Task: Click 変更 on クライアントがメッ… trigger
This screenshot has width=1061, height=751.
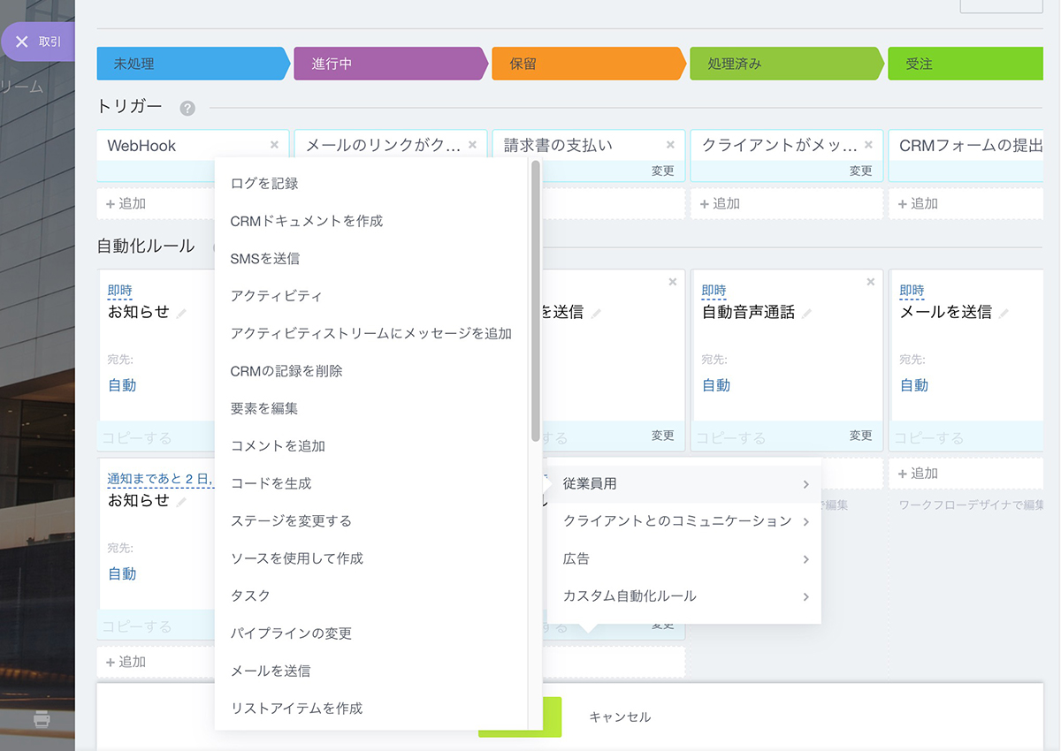Action: (x=861, y=171)
